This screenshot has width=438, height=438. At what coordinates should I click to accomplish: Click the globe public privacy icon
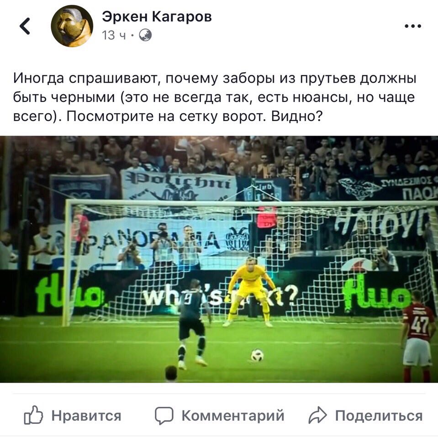click(145, 35)
